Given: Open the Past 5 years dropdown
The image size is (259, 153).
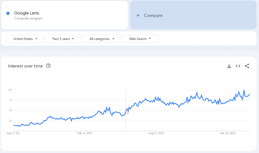Looking at the screenshot, I should (63, 39).
